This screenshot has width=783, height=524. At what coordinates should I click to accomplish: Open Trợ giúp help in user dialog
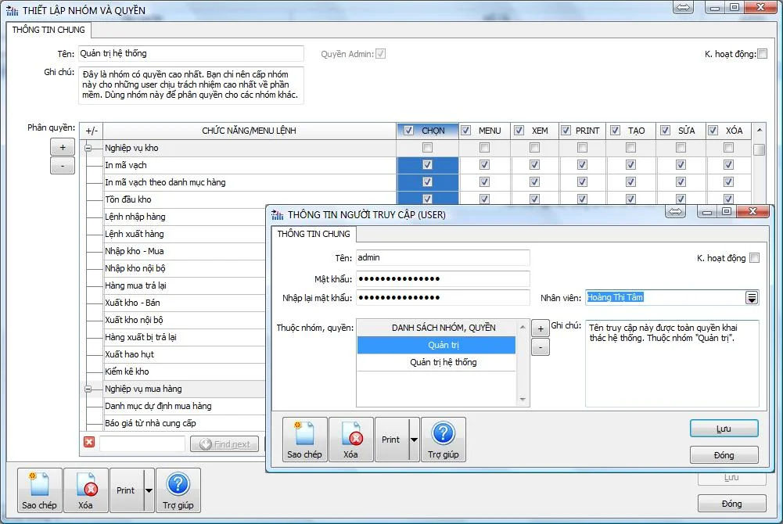(x=443, y=440)
